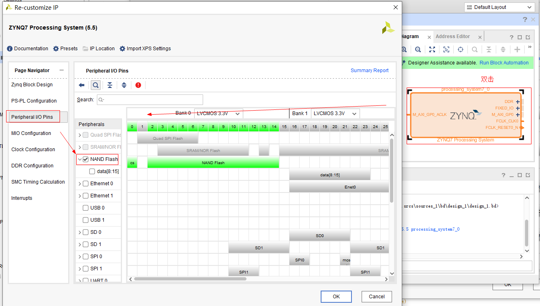Expand the SD 0 tree row
Screen dimensions: 540x306
(x=79, y=232)
